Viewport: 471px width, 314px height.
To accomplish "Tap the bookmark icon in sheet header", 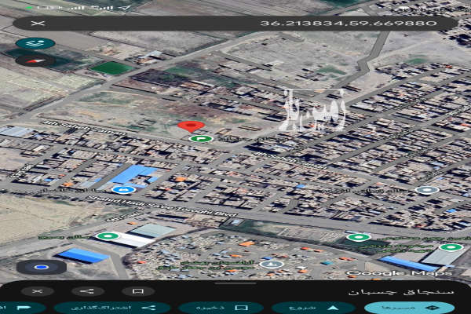I will 137,291.
